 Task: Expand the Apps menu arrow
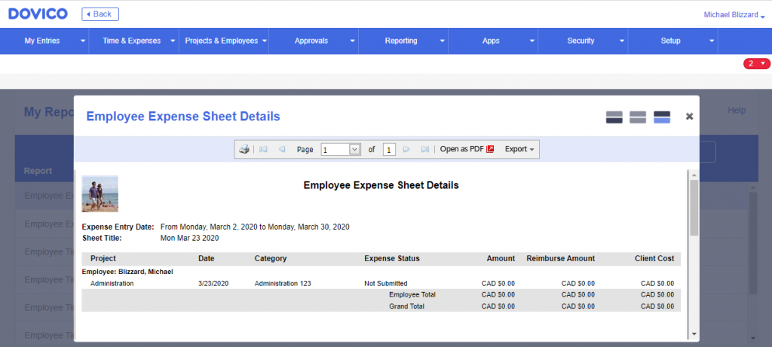tap(532, 41)
